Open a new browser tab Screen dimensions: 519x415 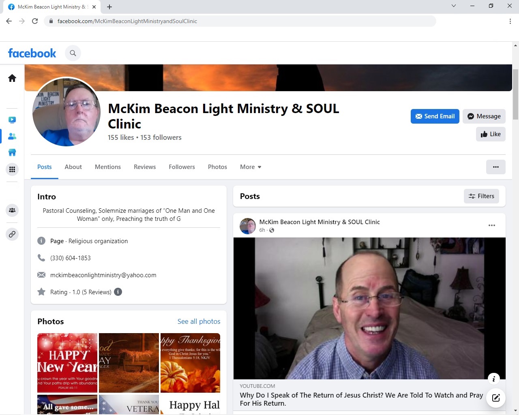pos(109,7)
